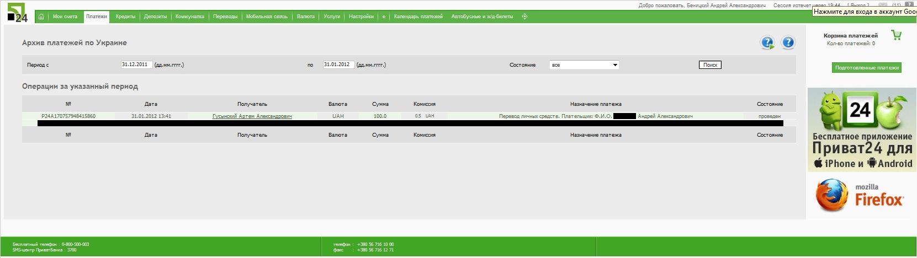Click the Выход logout link
The width and height of the screenshot is (917, 258).
pos(858,5)
